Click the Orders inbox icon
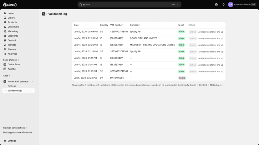259x145 pixels. 5,18
